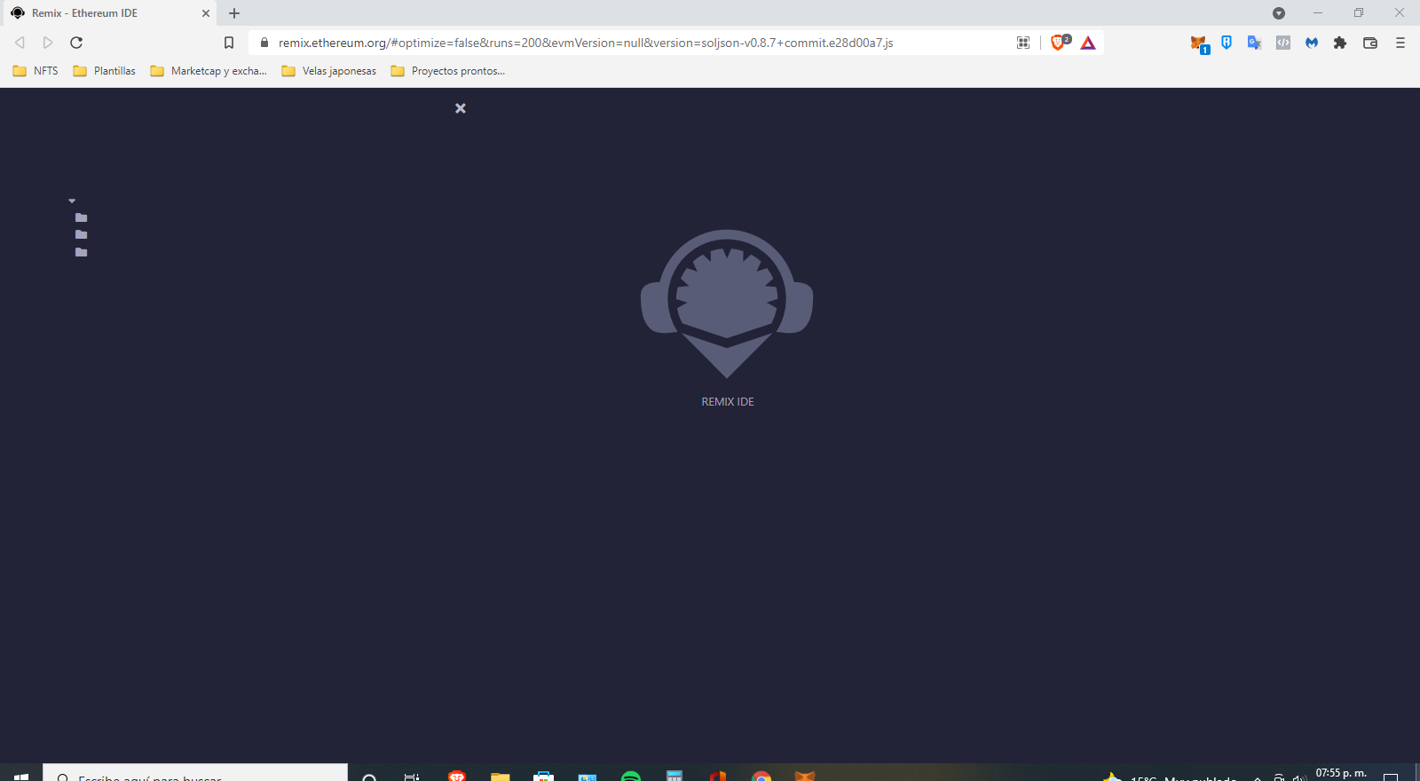The width and height of the screenshot is (1420, 781).
Task: Open Brave Rewards BAT triangle
Action: [x=1088, y=43]
